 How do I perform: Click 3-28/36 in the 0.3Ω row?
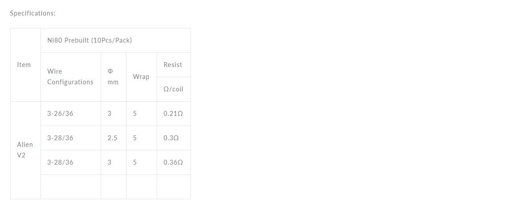pyautogui.click(x=60, y=138)
